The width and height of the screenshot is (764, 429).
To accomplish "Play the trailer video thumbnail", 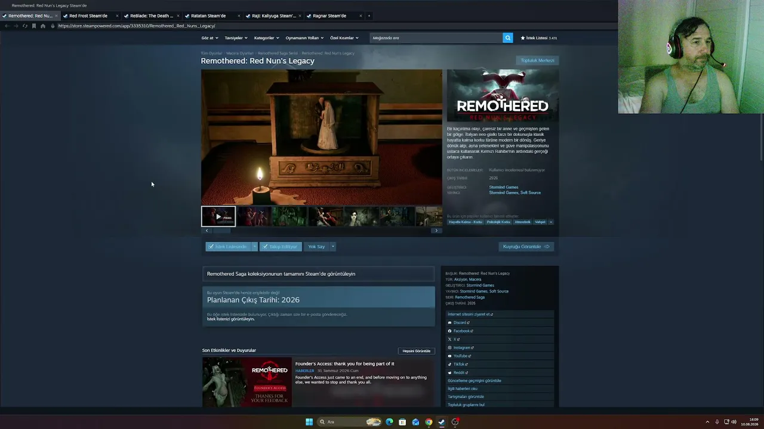I will coord(218,216).
